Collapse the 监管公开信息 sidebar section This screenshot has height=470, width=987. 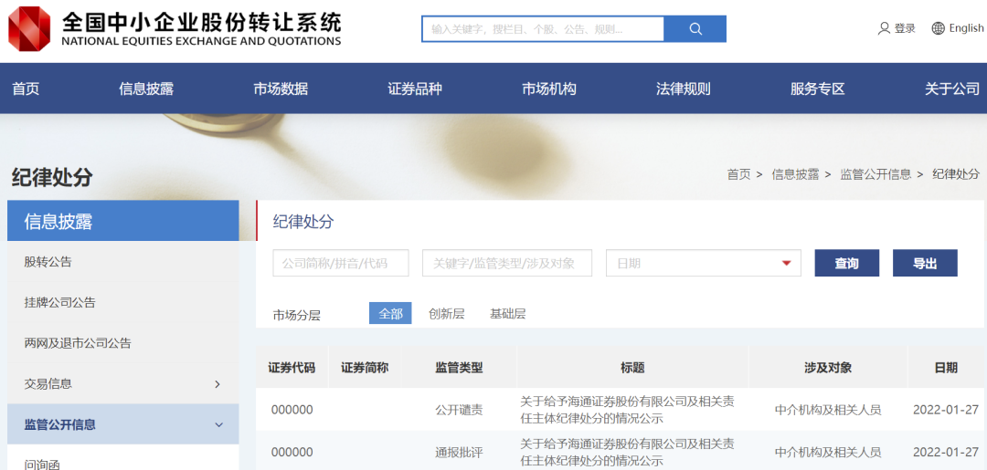pyautogui.click(x=218, y=424)
